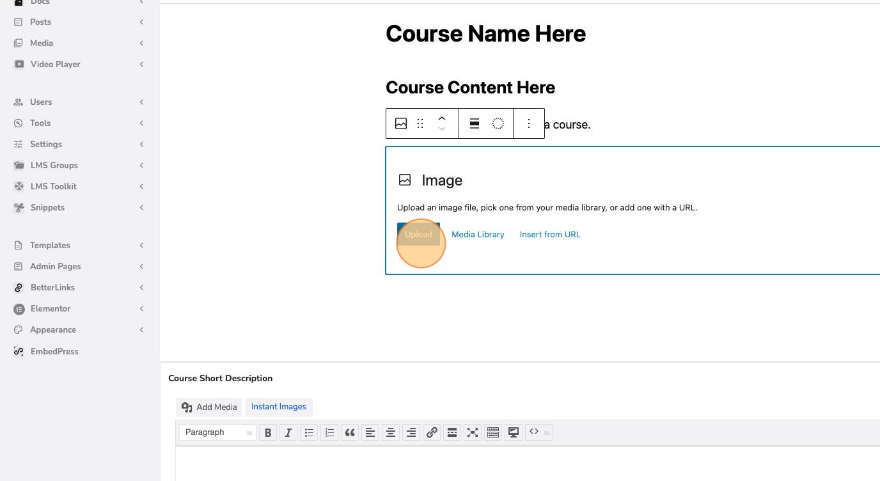Toggle bold formatting in description editor

pyautogui.click(x=268, y=433)
